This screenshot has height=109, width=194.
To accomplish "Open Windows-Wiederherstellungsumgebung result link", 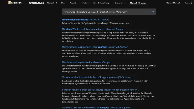I will pos(93,29).
